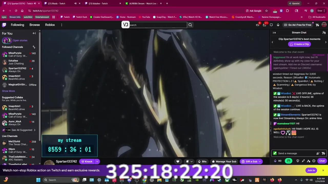The width and height of the screenshot is (328, 184).
Task: Sort the Followed Channels list
Action: 34,47
